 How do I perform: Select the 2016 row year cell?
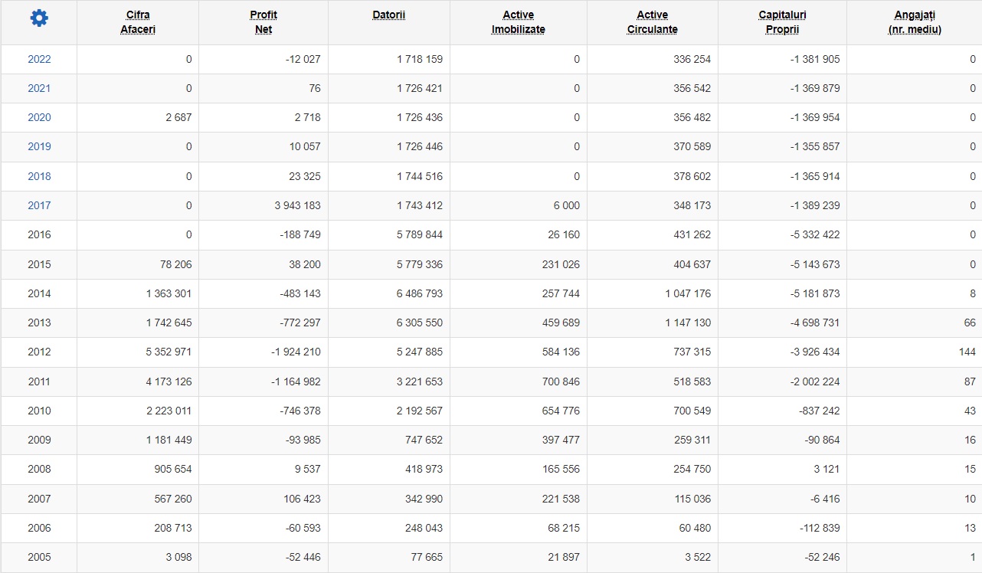coord(39,234)
